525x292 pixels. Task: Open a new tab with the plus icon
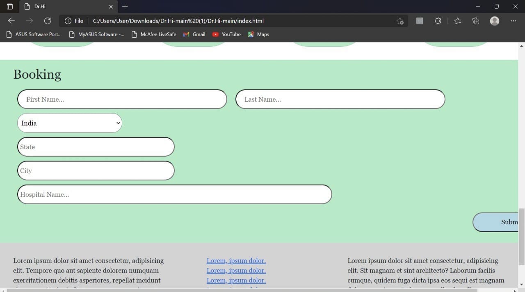[x=125, y=7]
